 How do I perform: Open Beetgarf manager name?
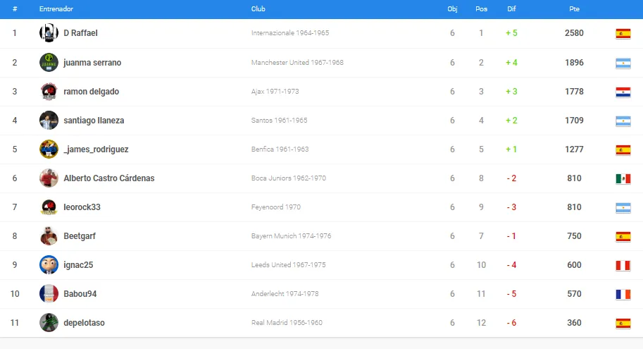tap(80, 236)
